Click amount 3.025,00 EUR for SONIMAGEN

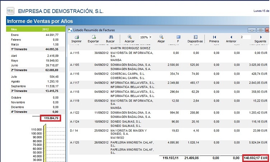pyautogui.click(x=258, y=65)
